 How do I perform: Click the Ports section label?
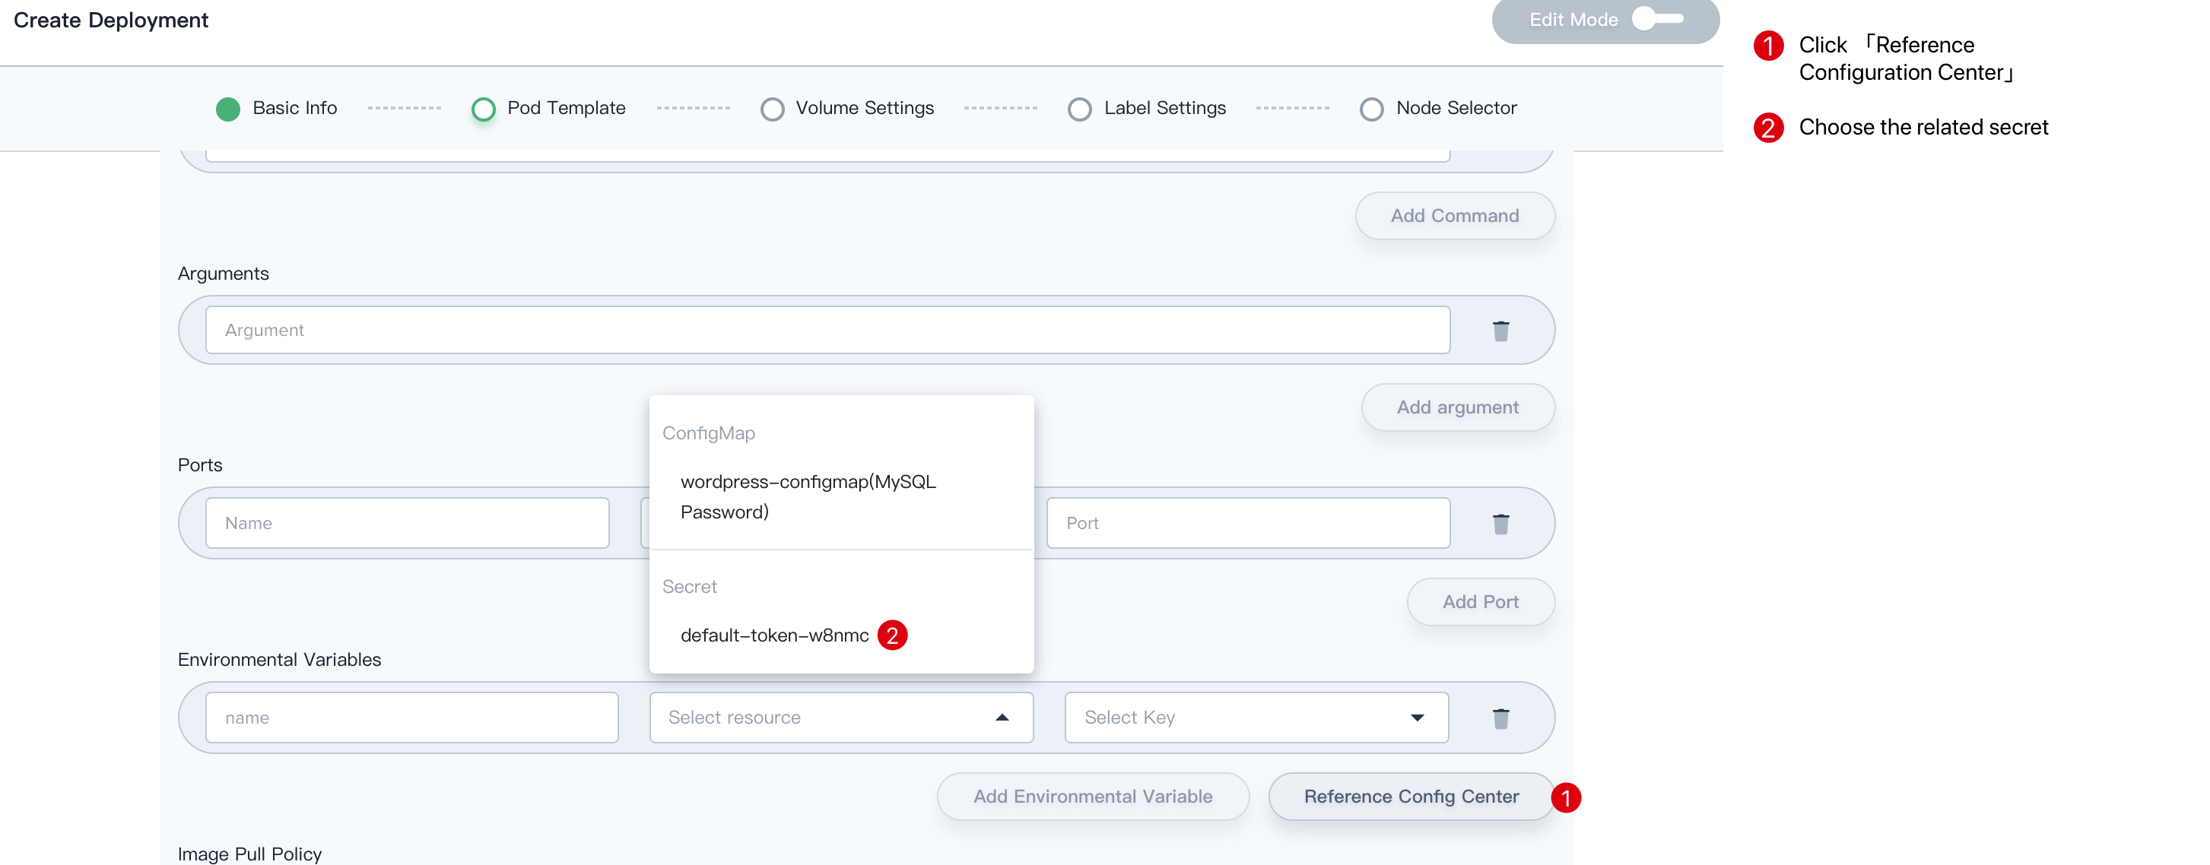point(199,464)
